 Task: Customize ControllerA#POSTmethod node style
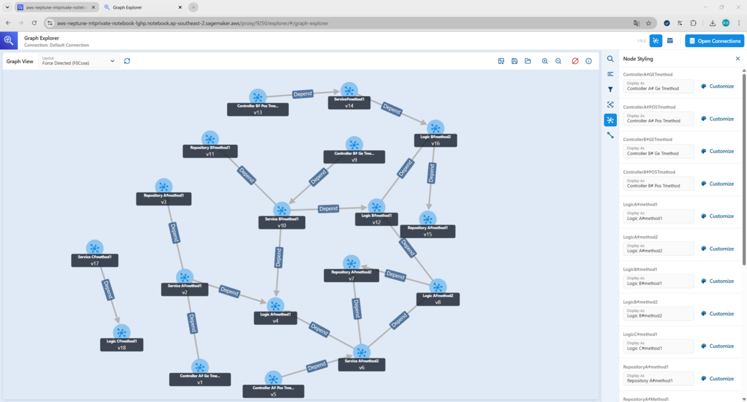(x=717, y=119)
